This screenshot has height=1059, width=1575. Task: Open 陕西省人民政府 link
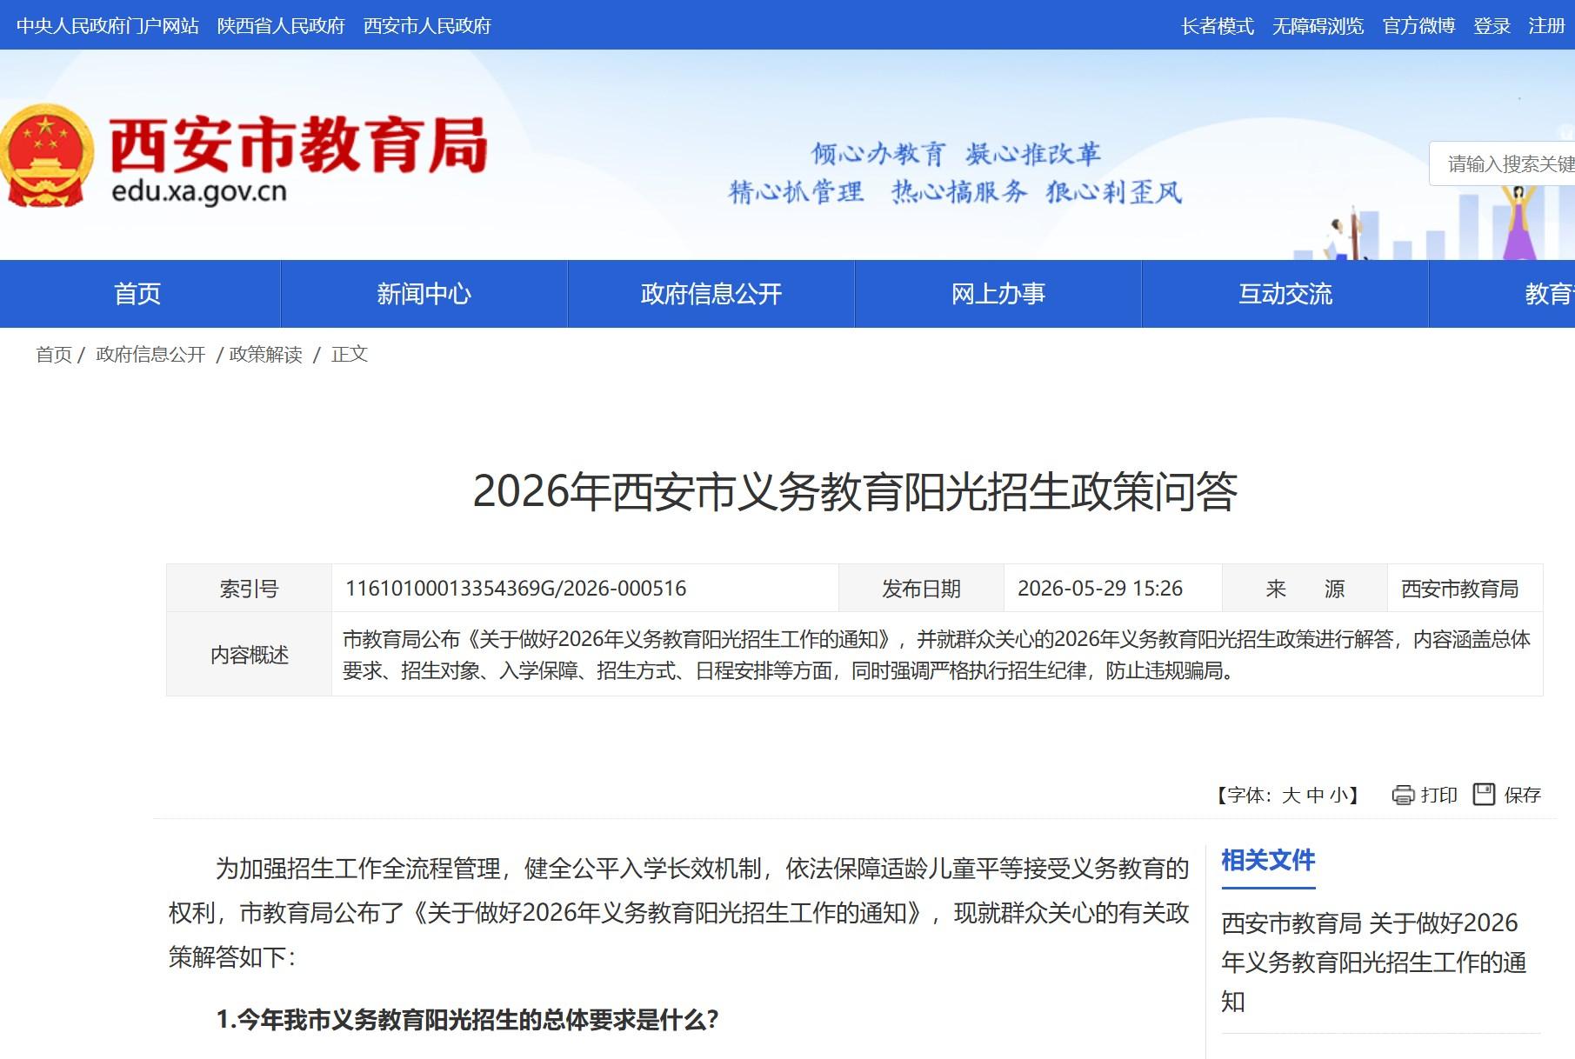281,26
